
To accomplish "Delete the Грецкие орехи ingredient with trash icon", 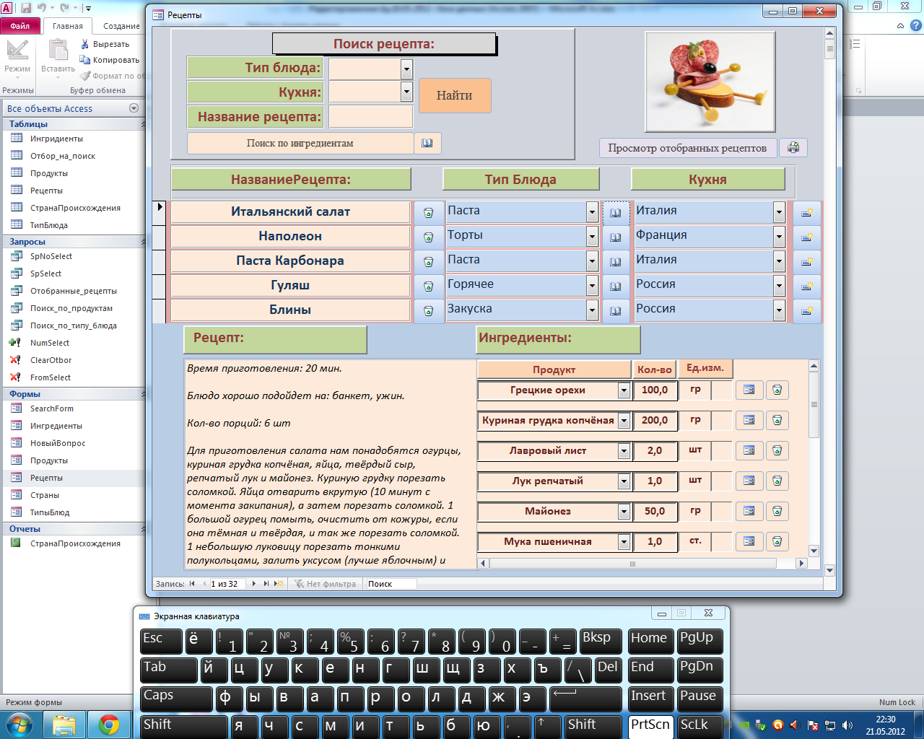I will click(777, 390).
